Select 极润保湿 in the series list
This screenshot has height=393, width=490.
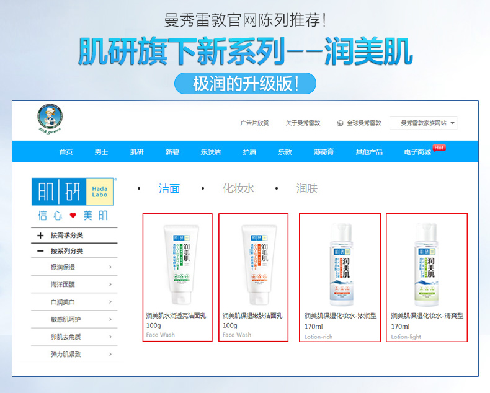(63, 267)
